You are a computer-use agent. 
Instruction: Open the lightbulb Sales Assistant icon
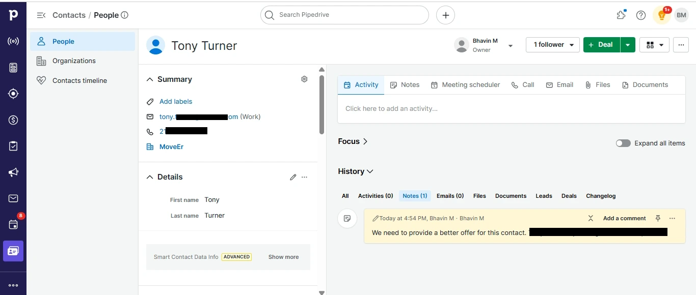pyautogui.click(x=661, y=15)
